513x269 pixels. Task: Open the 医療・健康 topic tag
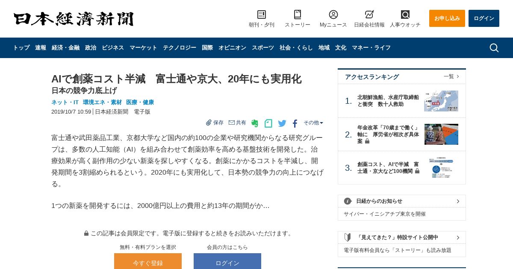tap(140, 102)
